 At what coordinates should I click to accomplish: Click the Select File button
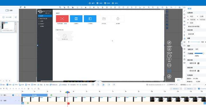(190, 50)
